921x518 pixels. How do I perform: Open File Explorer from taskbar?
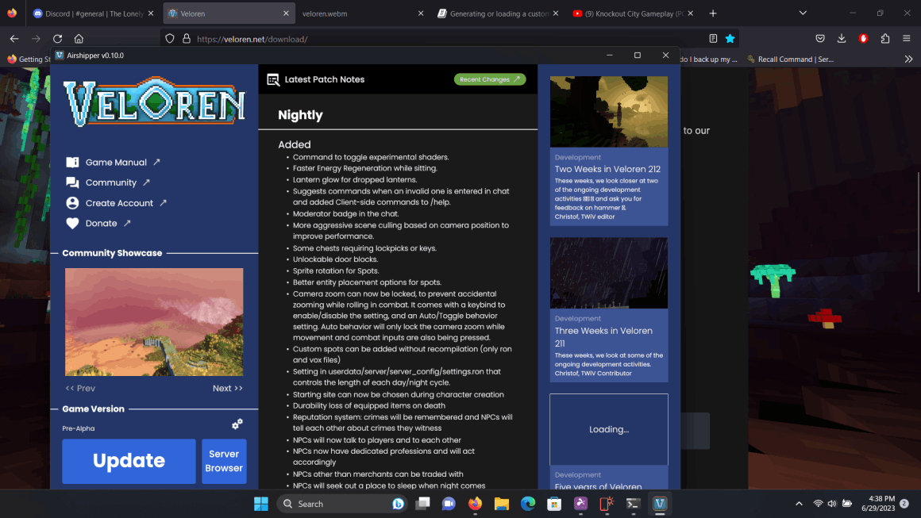(502, 504)
